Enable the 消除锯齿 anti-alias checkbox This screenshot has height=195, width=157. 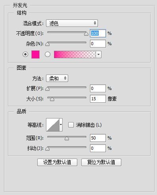click(71, 125)
